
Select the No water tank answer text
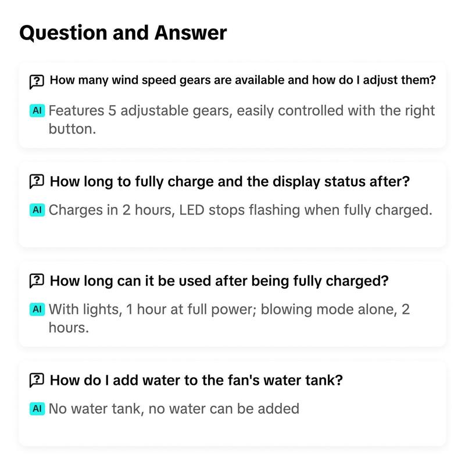coord(174,409)
